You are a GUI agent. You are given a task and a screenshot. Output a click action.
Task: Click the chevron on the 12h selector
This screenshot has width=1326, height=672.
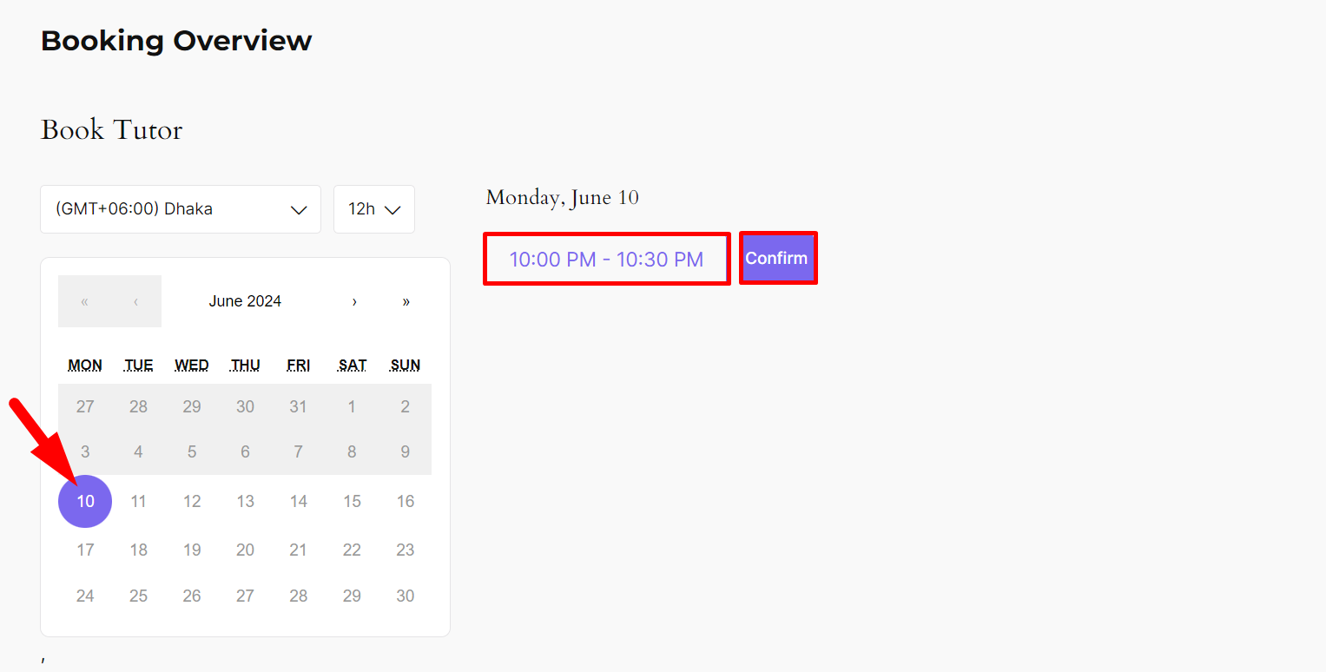pos(393,209)
